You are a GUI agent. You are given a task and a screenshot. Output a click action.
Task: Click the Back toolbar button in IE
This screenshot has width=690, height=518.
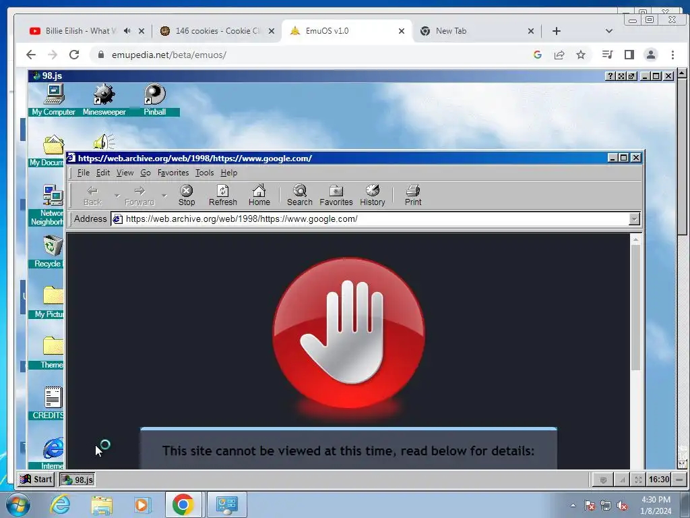pos(92,195)
